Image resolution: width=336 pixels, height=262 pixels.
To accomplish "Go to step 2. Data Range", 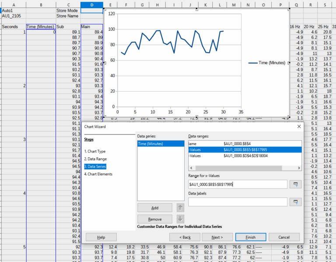I will pos(95,159).
